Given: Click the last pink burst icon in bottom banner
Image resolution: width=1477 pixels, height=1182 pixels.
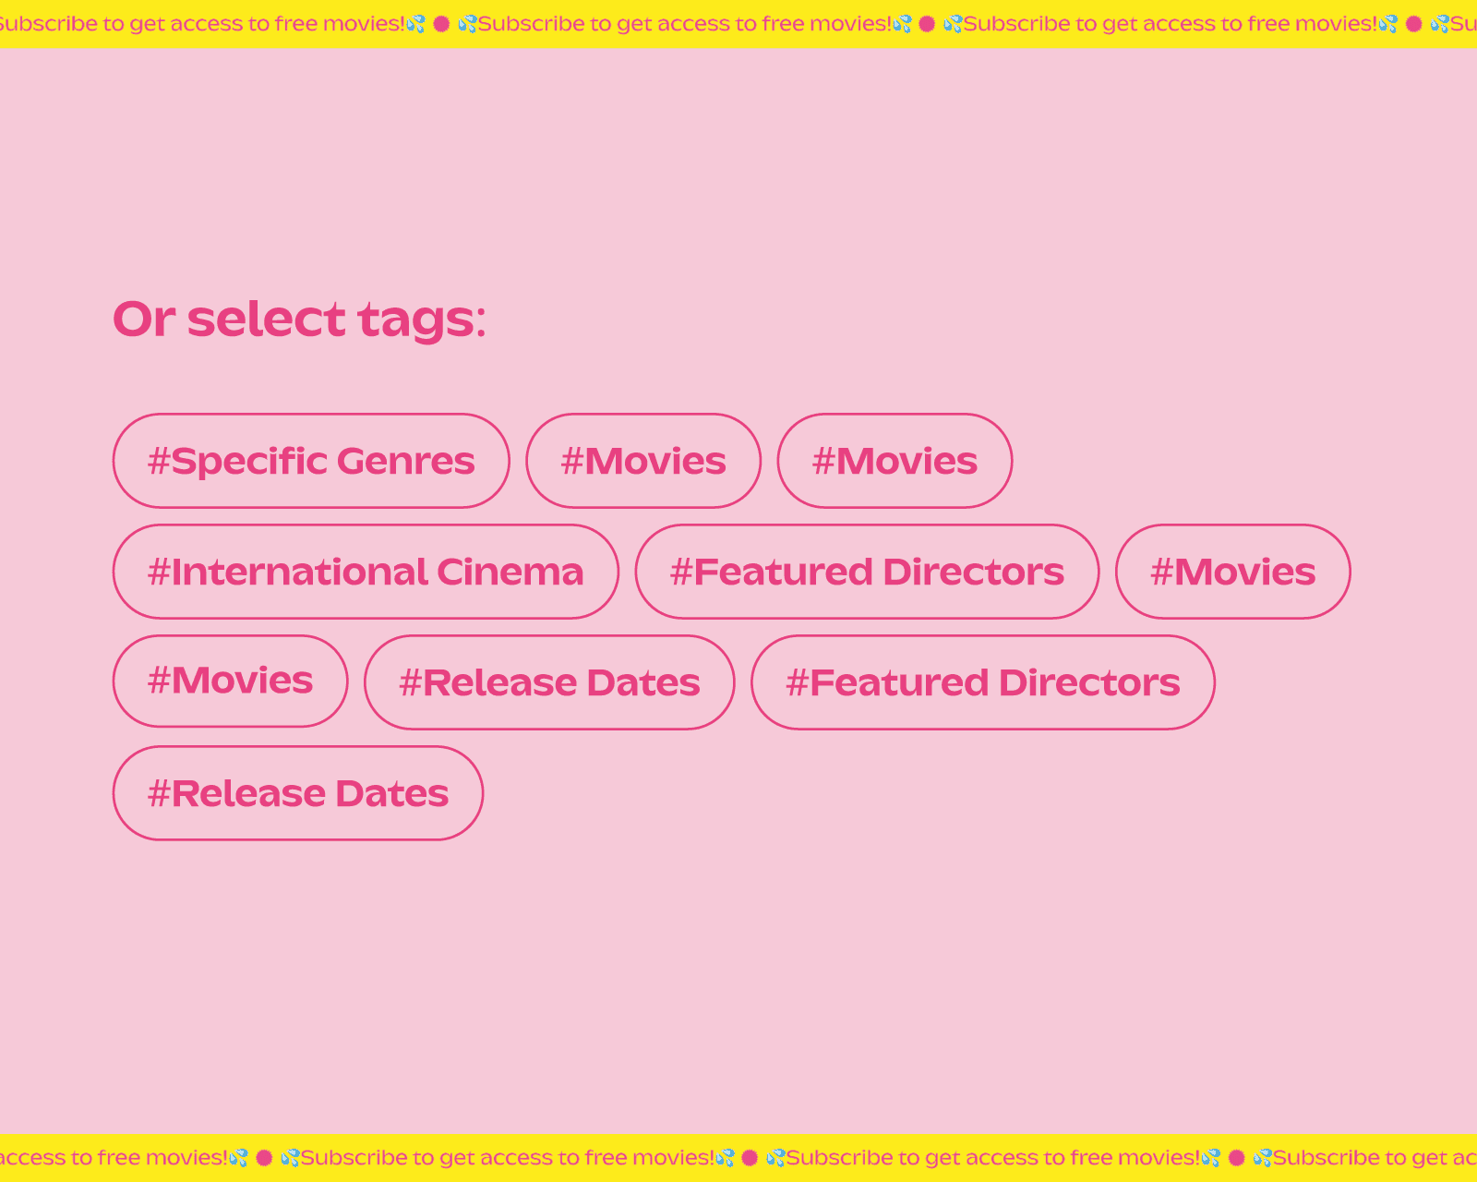Looking at the screenshot, I should click(1237, 1157).
